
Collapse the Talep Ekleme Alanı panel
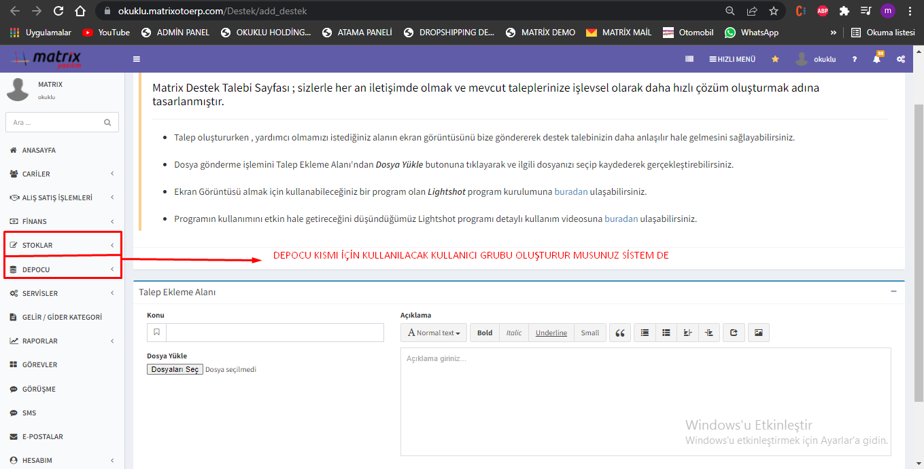click(893, 291)
